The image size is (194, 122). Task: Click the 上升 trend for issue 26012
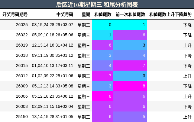pyautogui.click(x=187, y=76)
